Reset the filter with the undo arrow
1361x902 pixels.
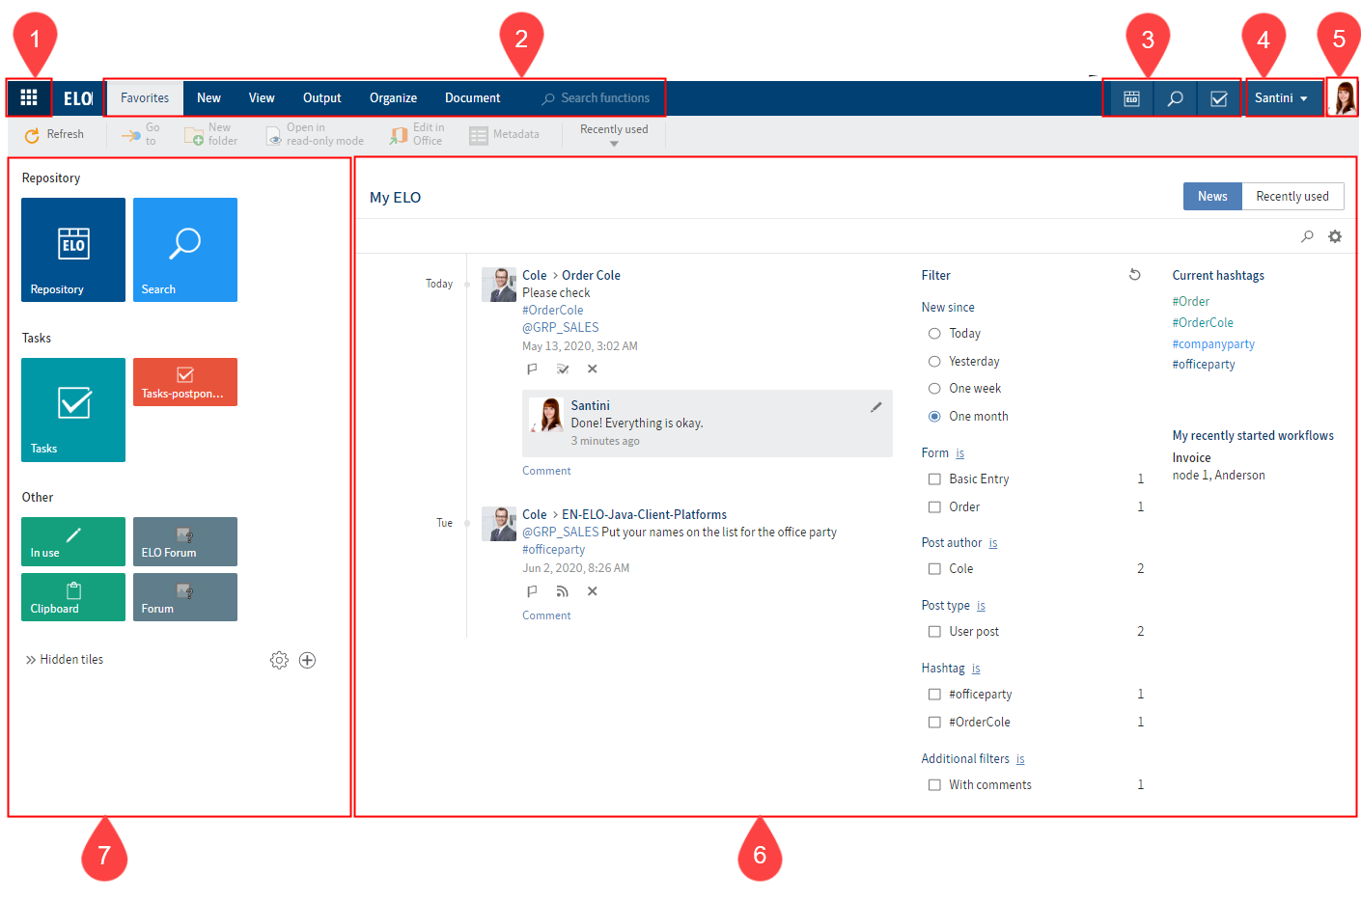pos(1135,275)
